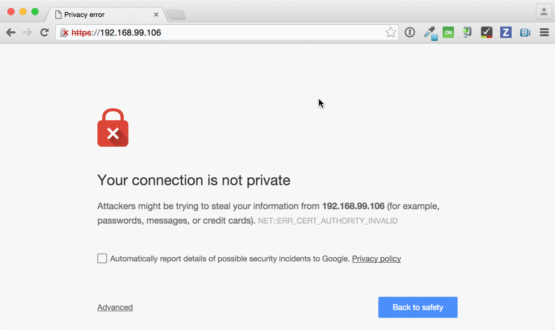555x330 pixels.
Task: Open the blue Z extension icon
Action: 506,32
